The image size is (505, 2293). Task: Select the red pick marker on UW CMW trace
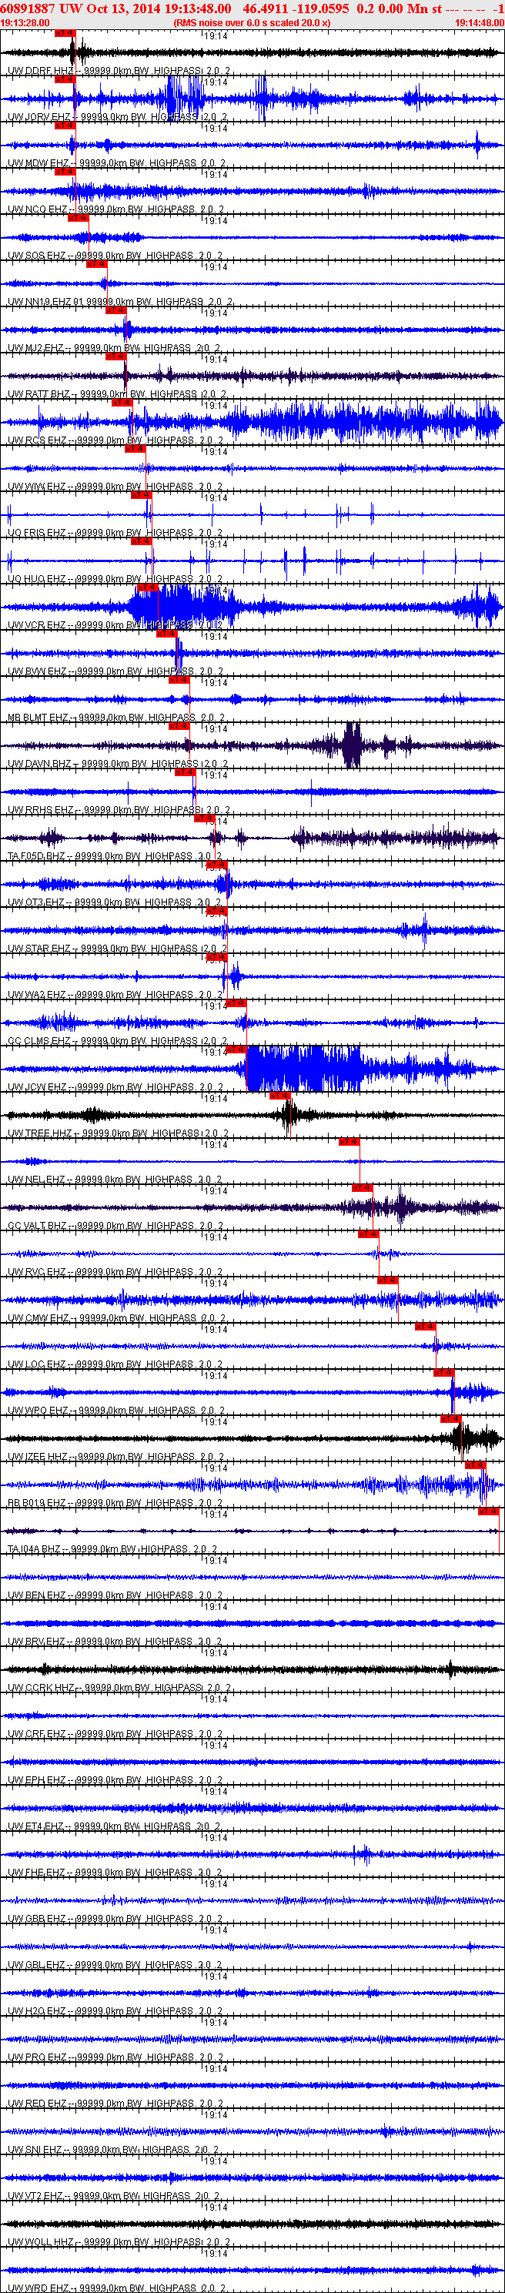(387, 1280)
